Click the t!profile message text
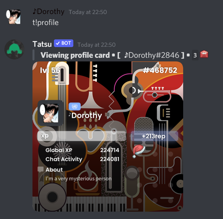The height and width of the screenshot is (219, 223). click(x=46, y=23)
